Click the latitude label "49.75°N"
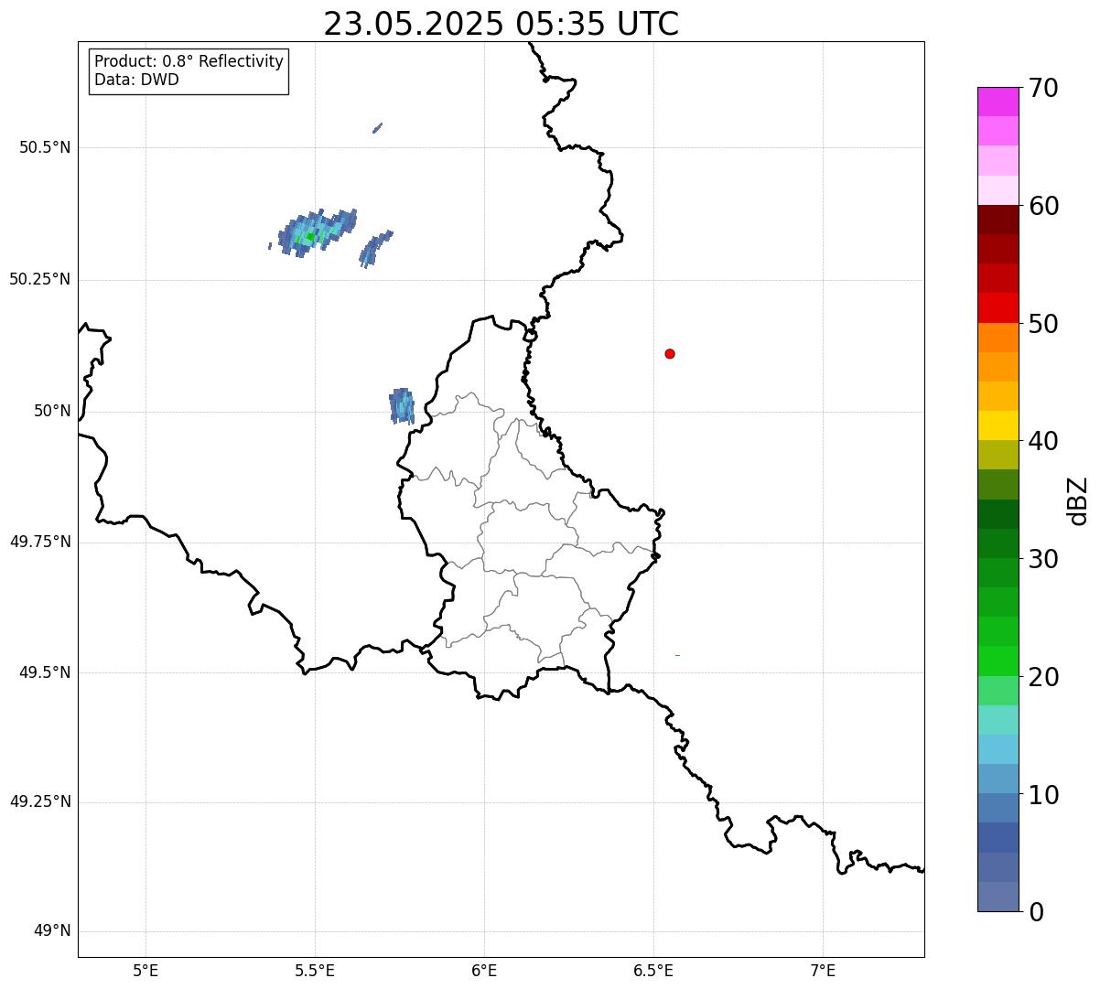Viewport: 1100px width, 989px height. 40,542
